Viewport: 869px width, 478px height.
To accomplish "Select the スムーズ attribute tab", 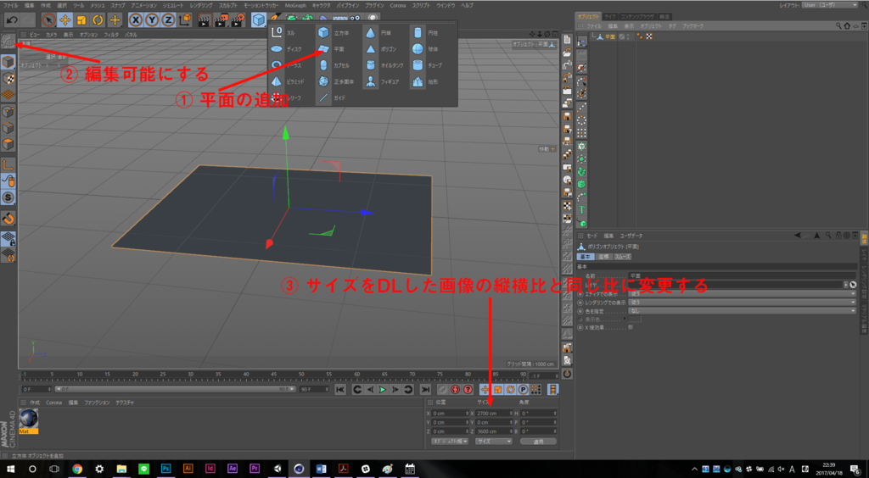I will click(x=622, y=257).
